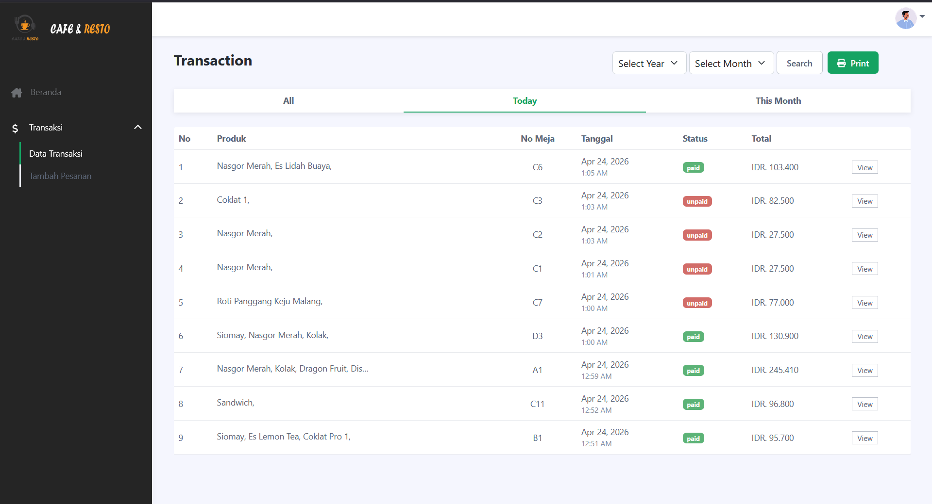Viewport: 932px width, 504px height.
Task: Go to Beranda in the sidebar
Action: click(x=46, y=92)
